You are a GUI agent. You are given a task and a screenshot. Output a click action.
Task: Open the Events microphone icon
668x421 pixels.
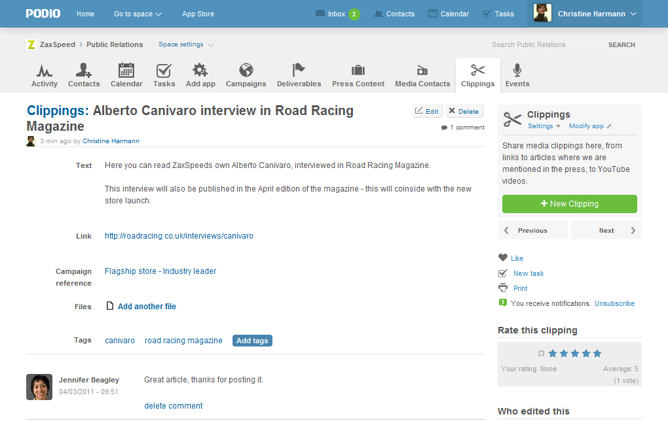517,71
